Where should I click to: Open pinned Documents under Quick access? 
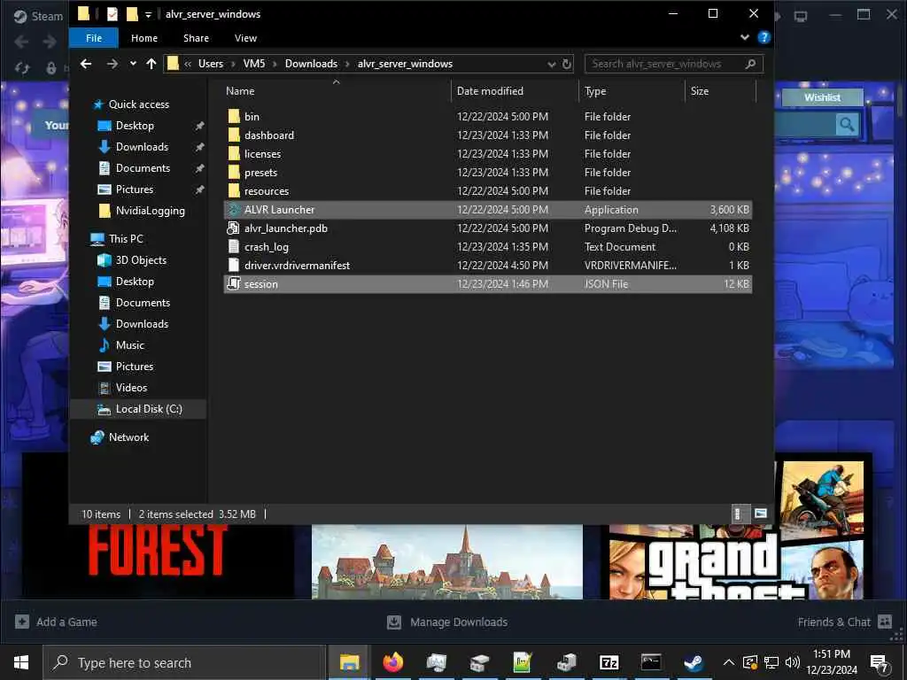(143, 168)
